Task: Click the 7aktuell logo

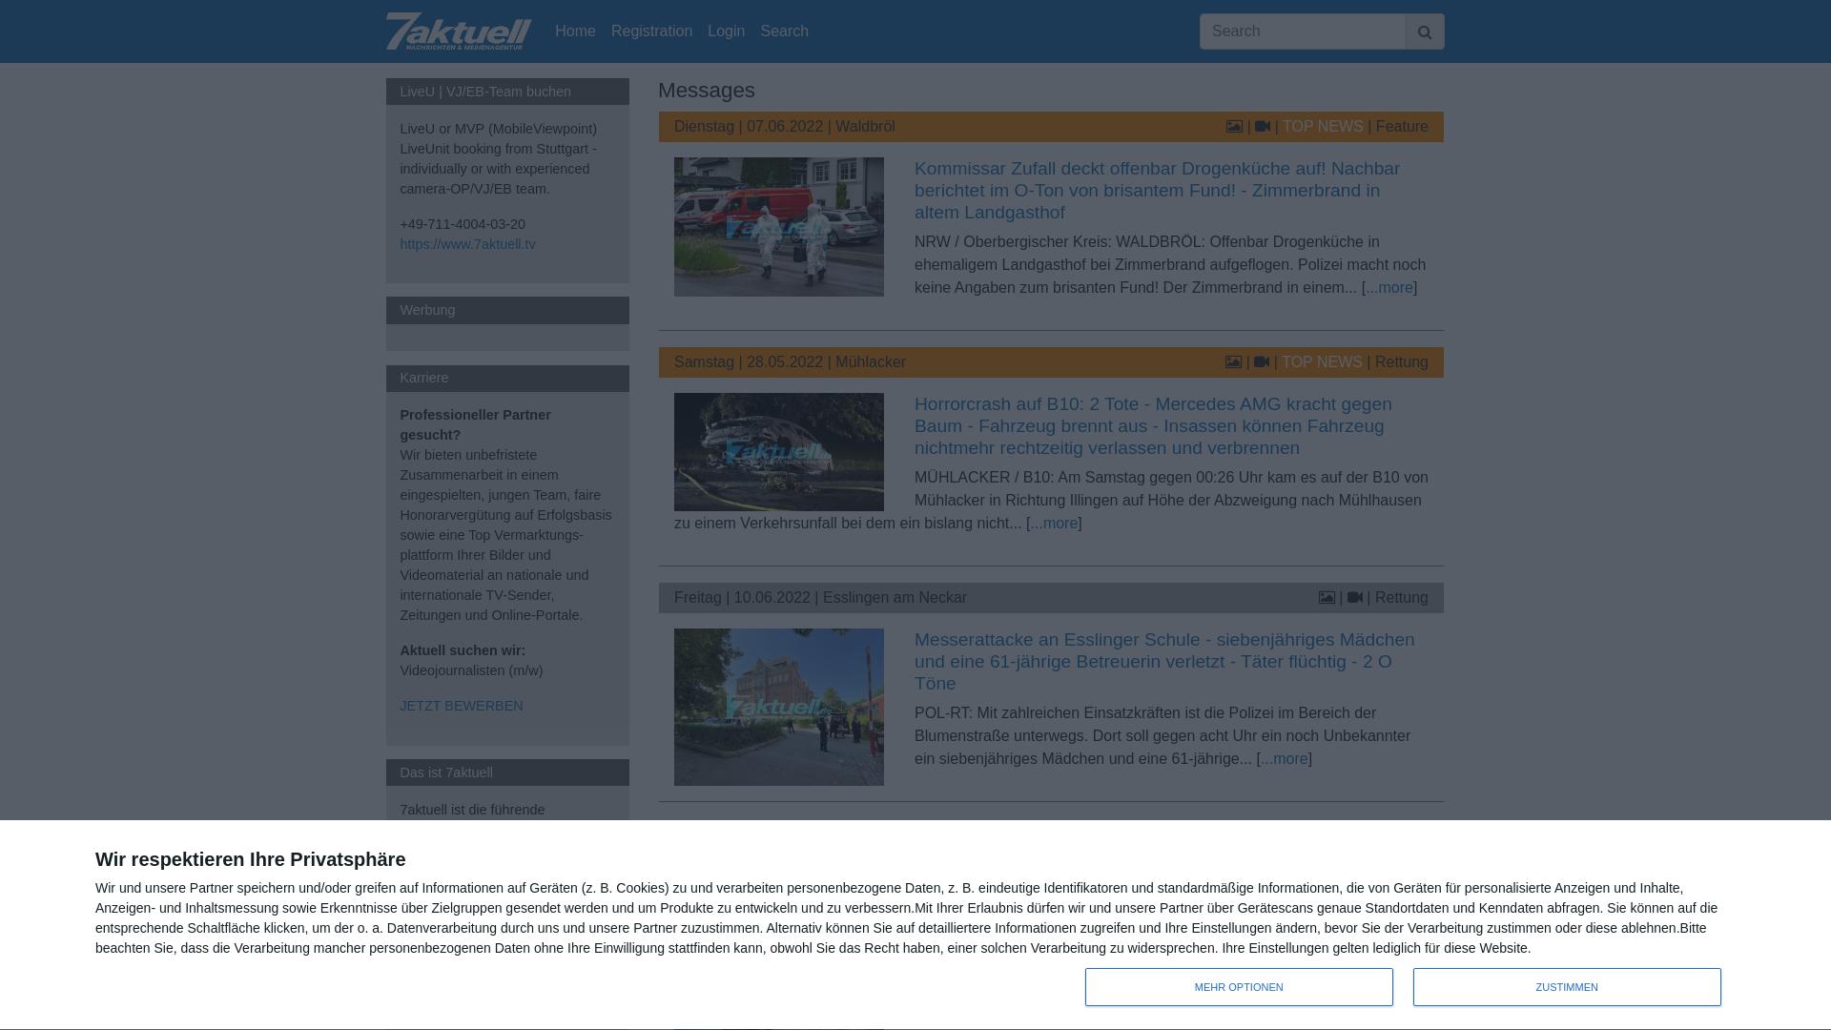Action: click(458, 31)
